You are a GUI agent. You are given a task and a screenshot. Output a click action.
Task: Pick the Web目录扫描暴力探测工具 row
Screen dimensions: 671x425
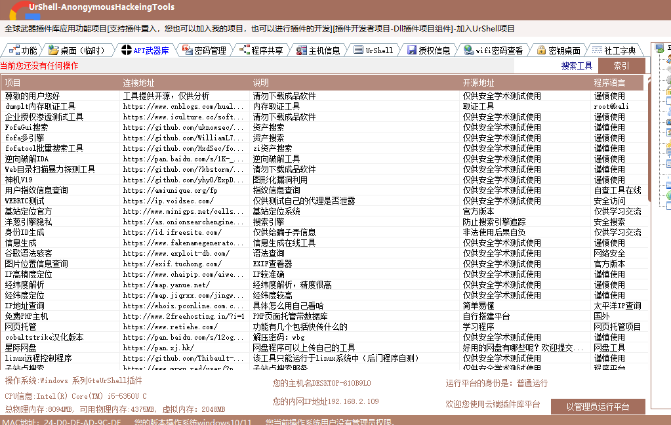[324, 169]
